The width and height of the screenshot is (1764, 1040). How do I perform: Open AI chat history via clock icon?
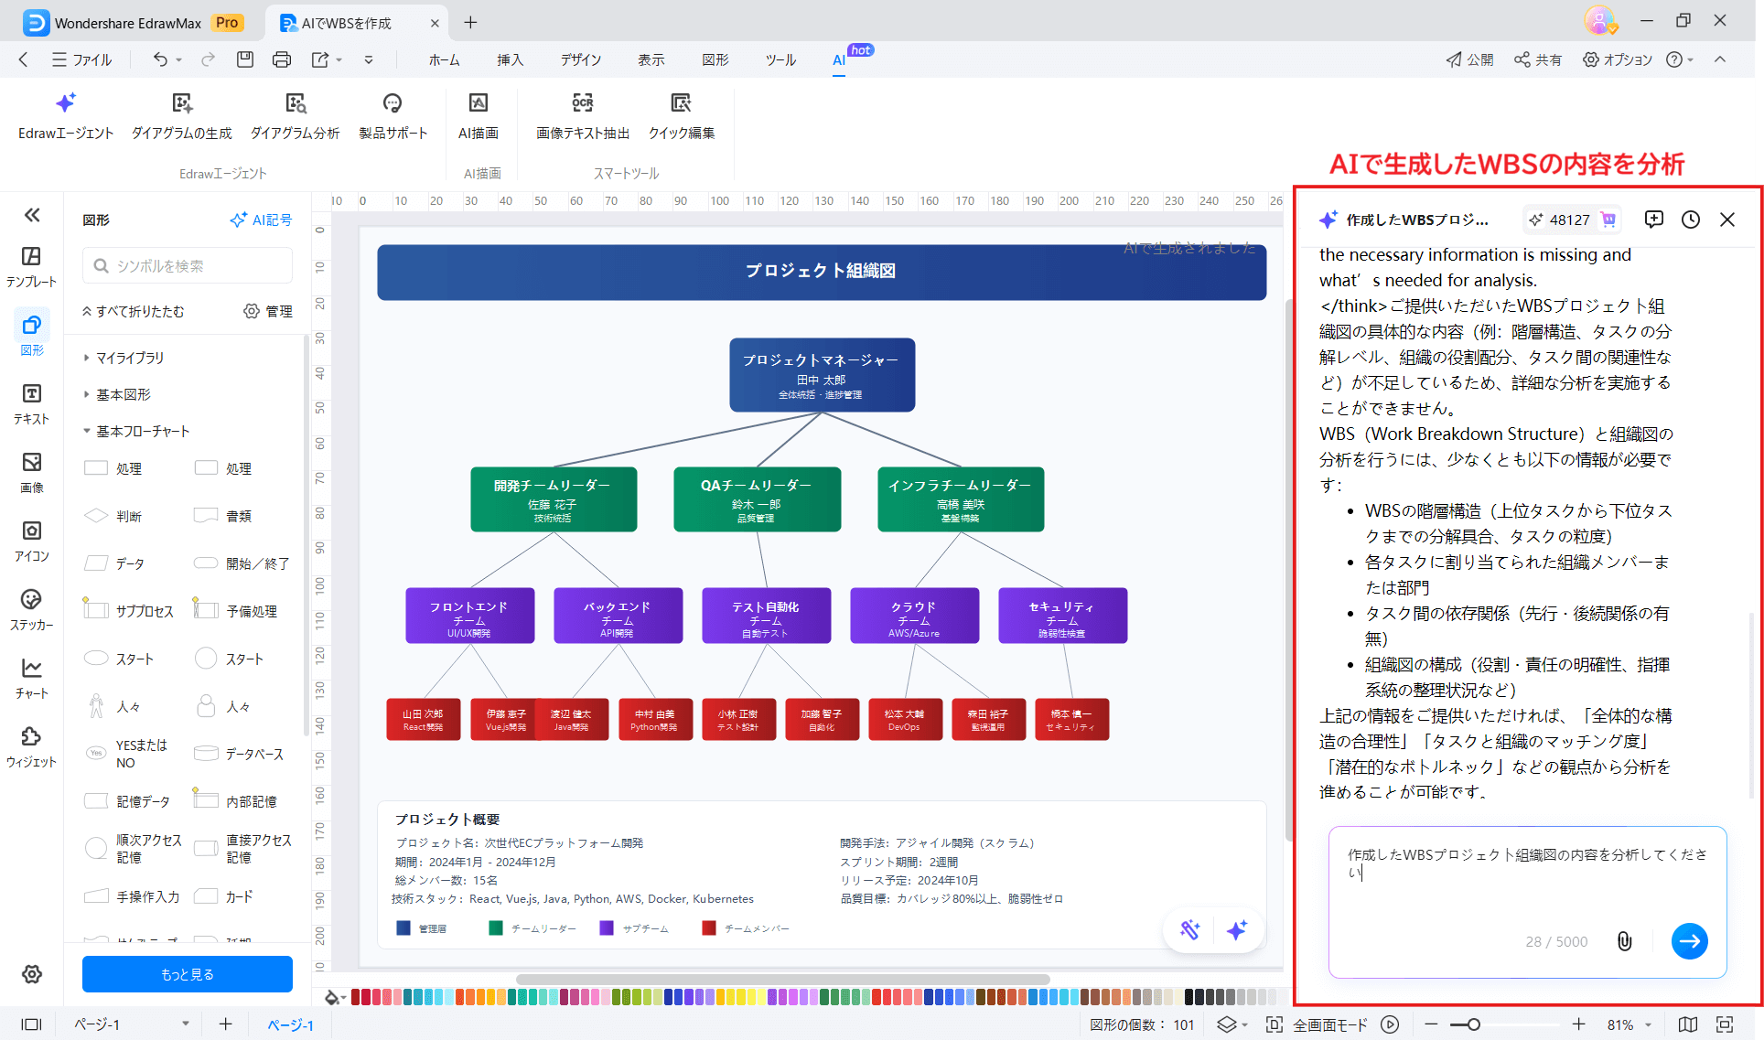click(x=1690, y=220)
